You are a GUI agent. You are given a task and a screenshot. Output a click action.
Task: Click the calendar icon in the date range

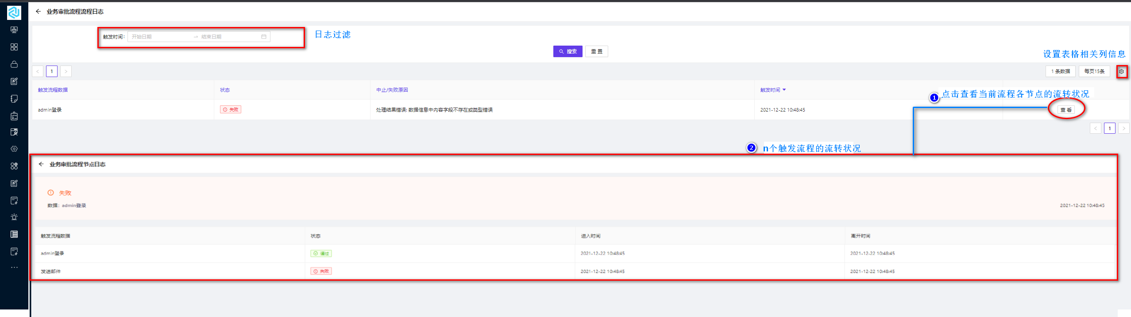pyautogui.click(x=264, y=37)
